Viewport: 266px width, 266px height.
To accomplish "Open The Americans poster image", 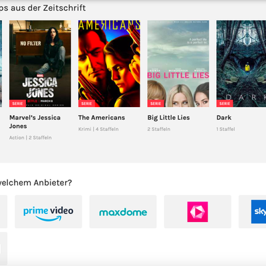I will click(109, 64).
